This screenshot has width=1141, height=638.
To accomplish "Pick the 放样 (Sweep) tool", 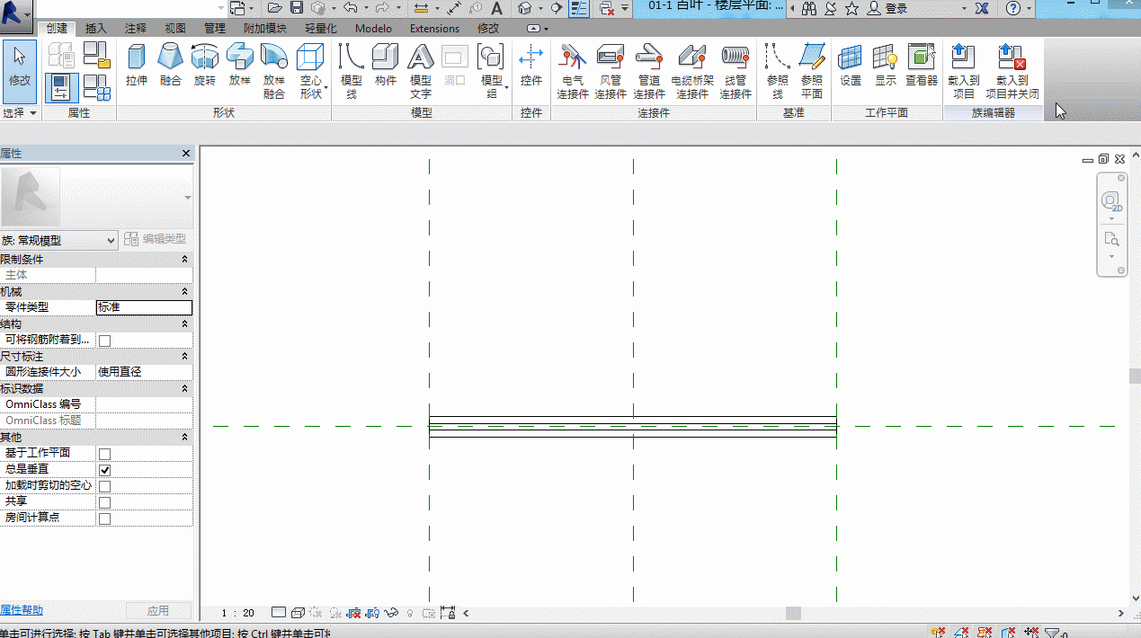I will click(239, 66).
